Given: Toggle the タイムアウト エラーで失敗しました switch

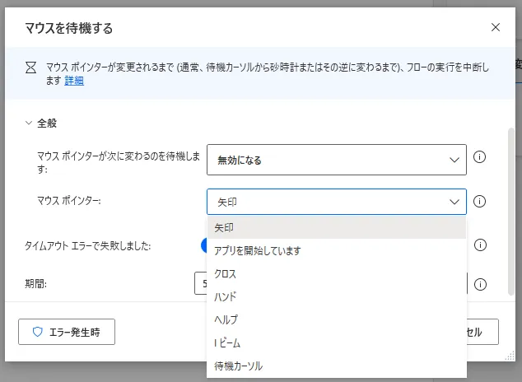Looking at the screenshot, I should [203, 245].
